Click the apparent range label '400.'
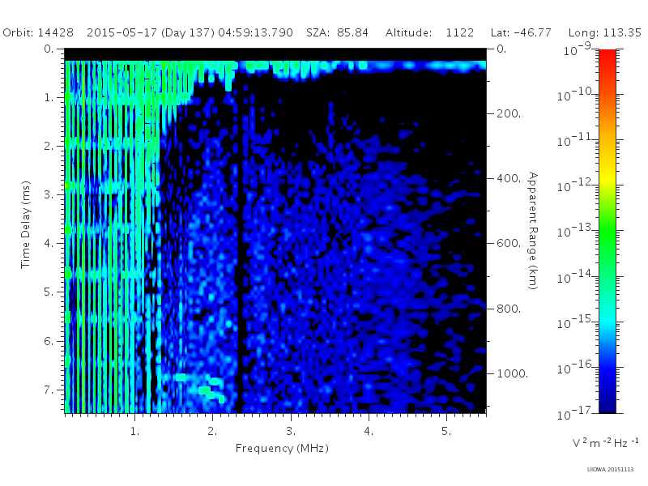648x486 pixels. coord(509,178)
